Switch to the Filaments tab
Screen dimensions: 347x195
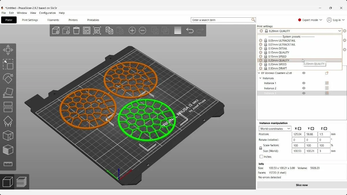pyautogui.click(x=53, y=20)
